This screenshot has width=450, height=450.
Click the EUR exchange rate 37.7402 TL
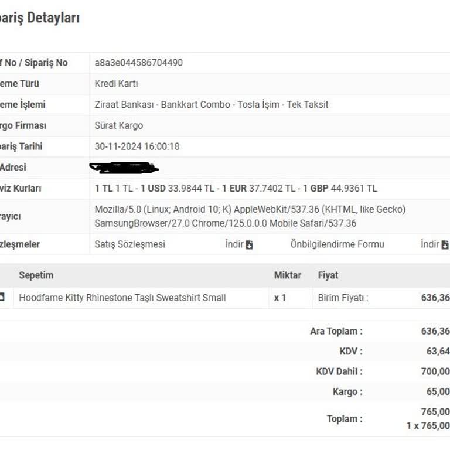[272, 188]
